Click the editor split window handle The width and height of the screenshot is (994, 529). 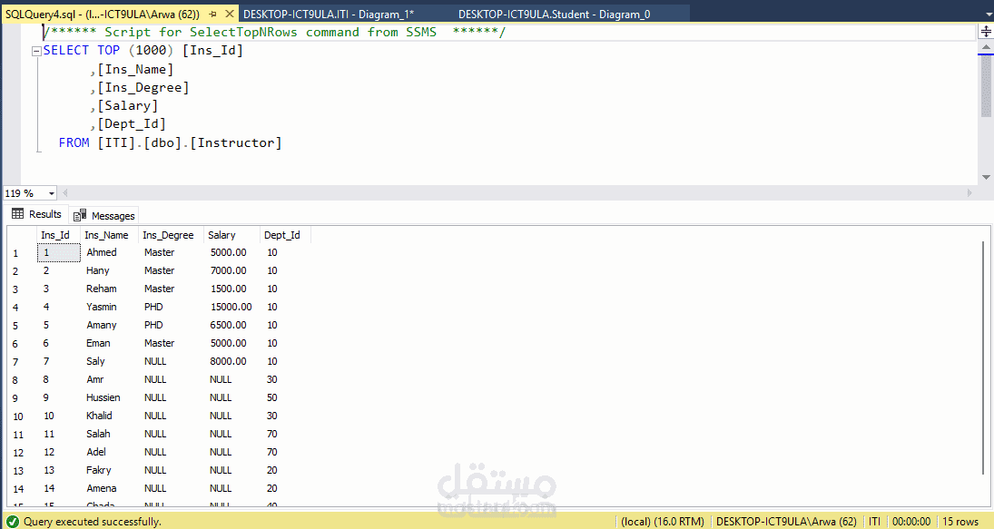[986, 31]
